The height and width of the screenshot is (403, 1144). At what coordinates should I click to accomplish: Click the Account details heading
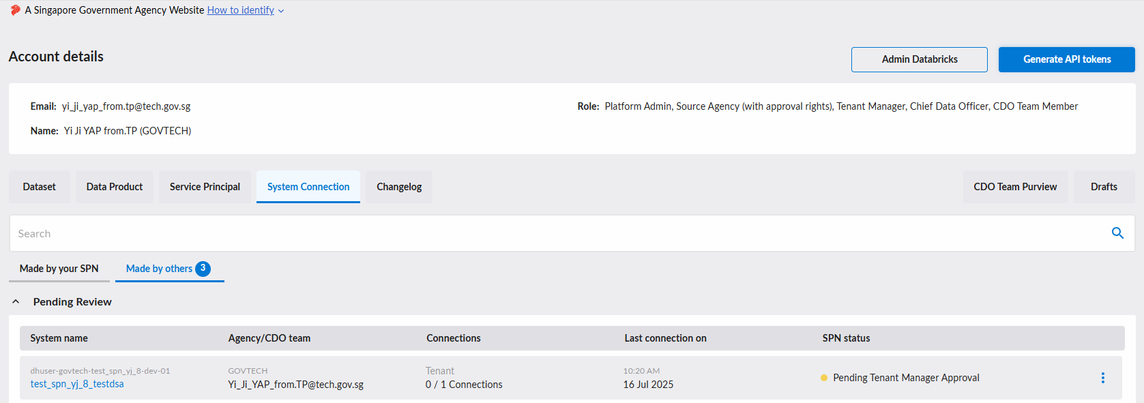click(56, 57)
